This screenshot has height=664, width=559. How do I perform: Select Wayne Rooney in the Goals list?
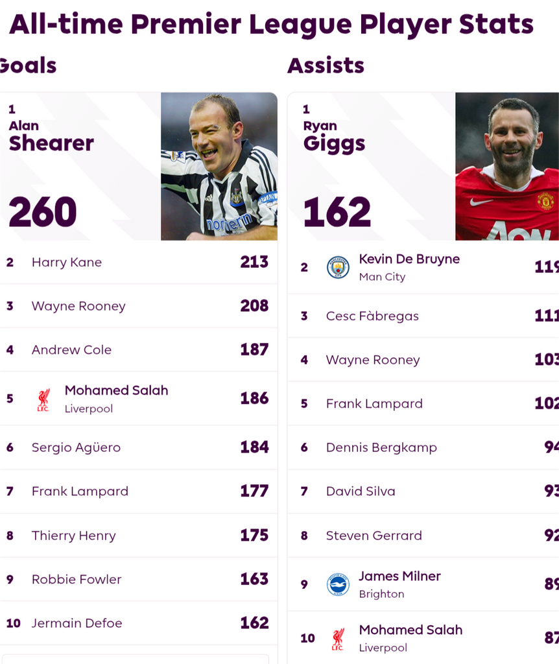click(x=139, y=306)
